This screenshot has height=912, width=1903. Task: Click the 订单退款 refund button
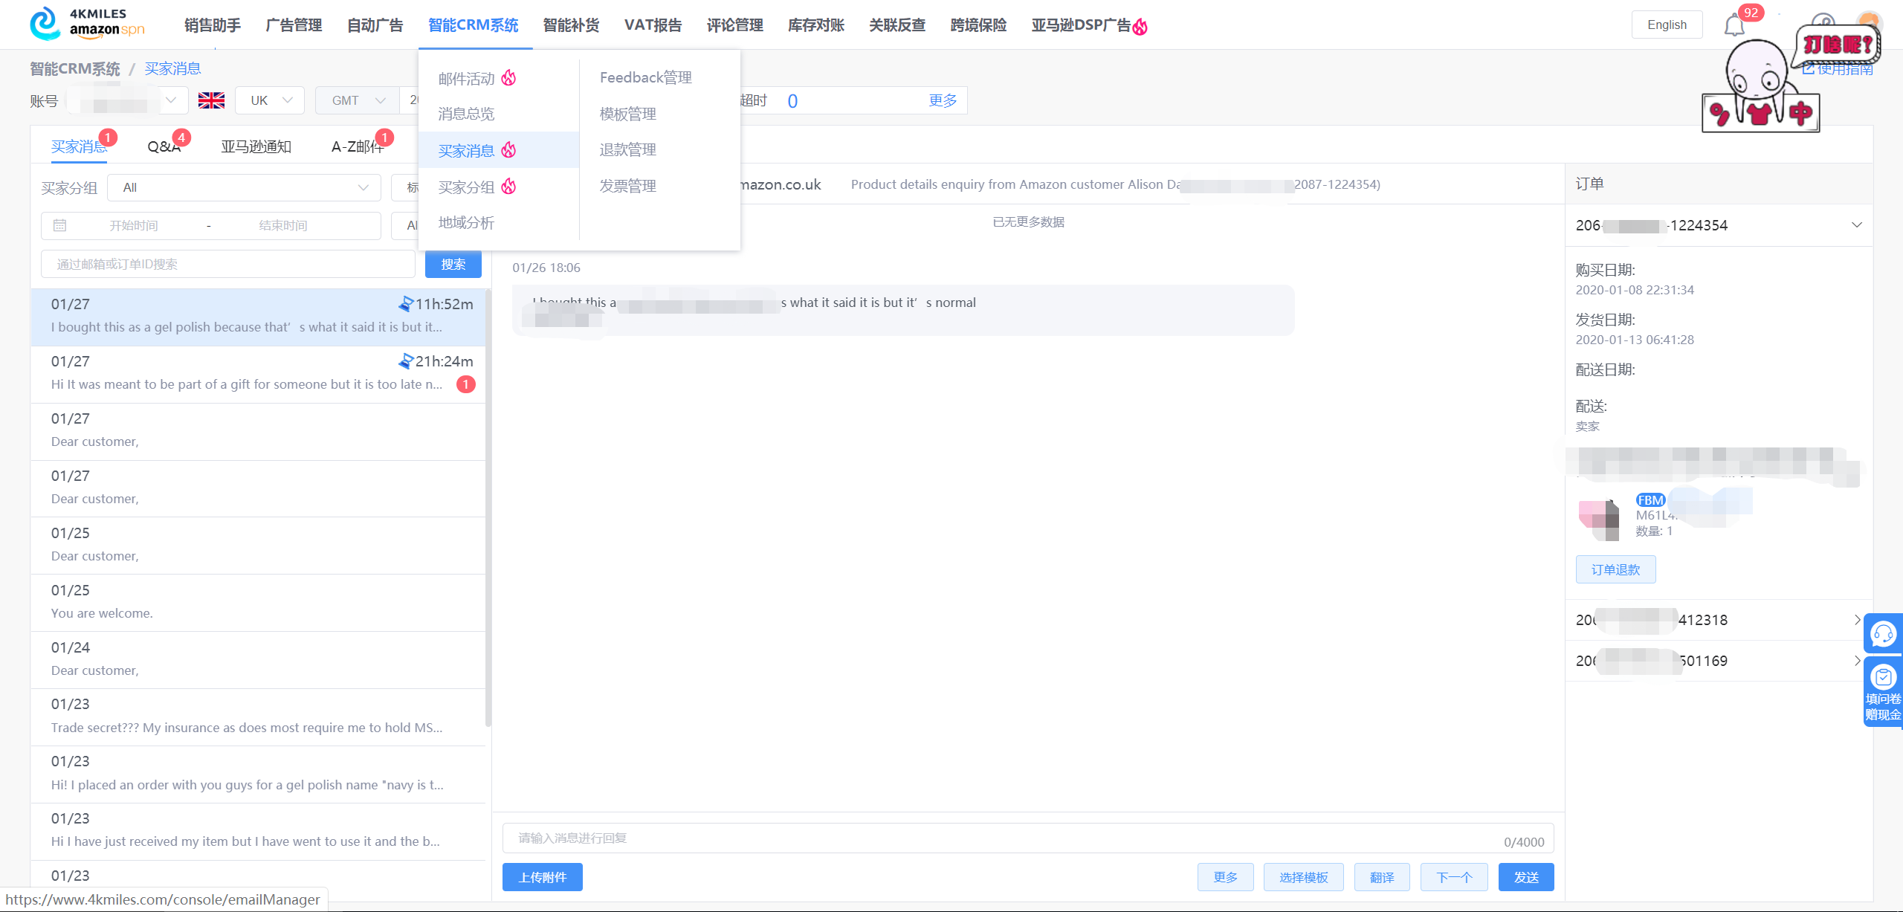(1615, 569)
